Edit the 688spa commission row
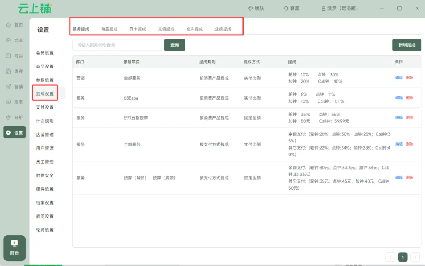Viewport: 425px width, 266px height. click(x=399, y=98)
